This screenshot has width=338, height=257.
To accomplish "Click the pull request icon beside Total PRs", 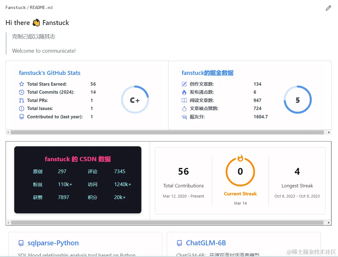I will (x=22, y=100).
